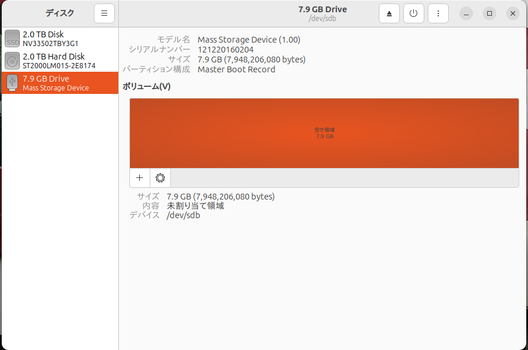Click the 7.9 GB Drive window title
Image resolution: width=528 pixels, height=350 pixels.
click(323, 9)
